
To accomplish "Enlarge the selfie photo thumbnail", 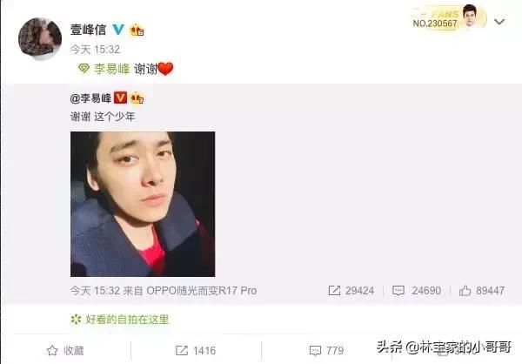I will [x=143, y=204].
